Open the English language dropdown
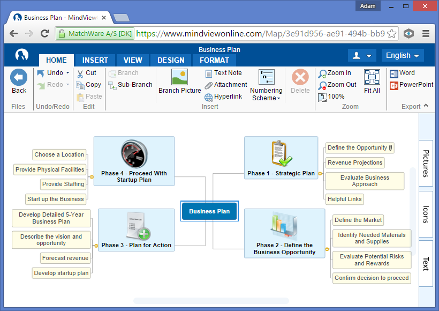The height and width of the screenshot is (311, 439). (403, 55)
